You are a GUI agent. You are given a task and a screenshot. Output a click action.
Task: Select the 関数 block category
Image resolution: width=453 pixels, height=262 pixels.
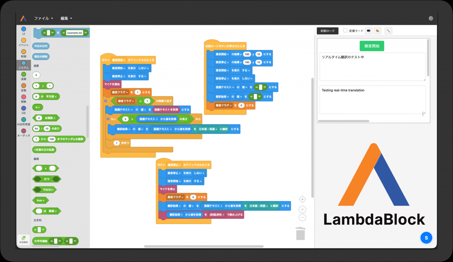(24, 99)
